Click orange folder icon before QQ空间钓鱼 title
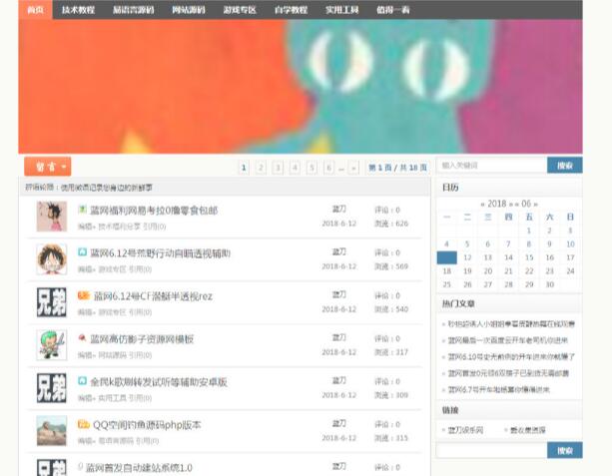This screenshot has width=612, height=476. point(84,424)
